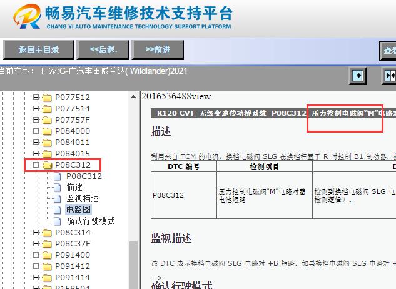Click the double-arrow panel toggle icon
396x289 pixels.
389,75
